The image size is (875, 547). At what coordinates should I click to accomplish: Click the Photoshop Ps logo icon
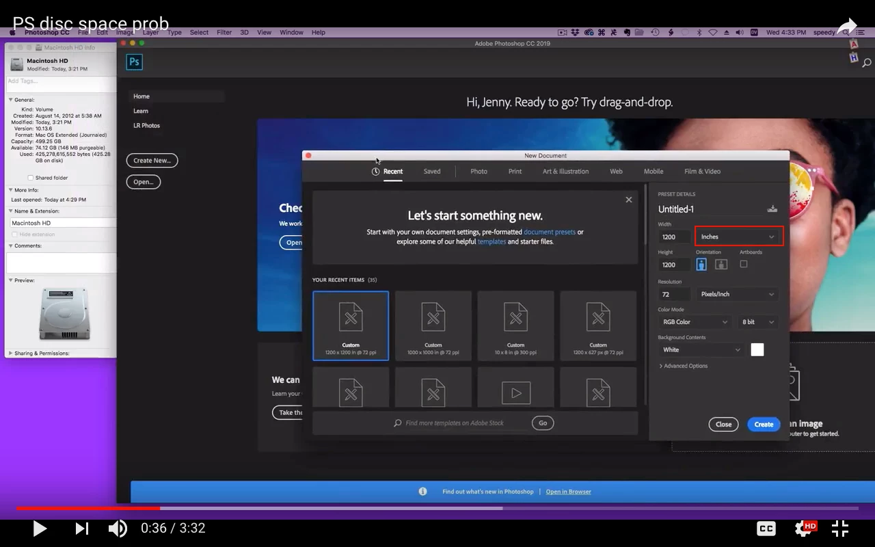pyautogui.click(x=134, y=62)
